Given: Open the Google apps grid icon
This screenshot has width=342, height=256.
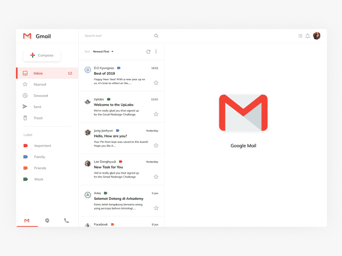Looking at the screenshot, I should point(301,36).
